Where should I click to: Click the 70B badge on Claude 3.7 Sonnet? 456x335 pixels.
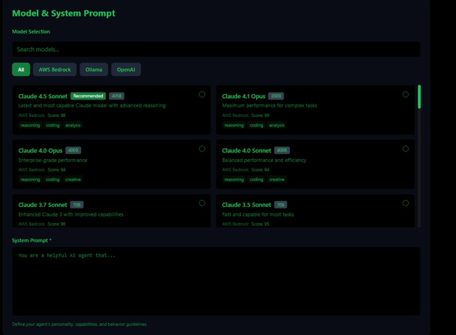[x=77, y=205]
